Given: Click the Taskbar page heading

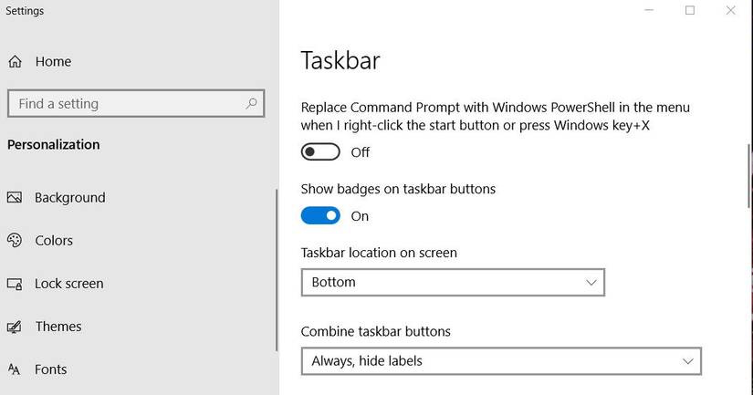Looking at the screenshot, I should point(340,60).
